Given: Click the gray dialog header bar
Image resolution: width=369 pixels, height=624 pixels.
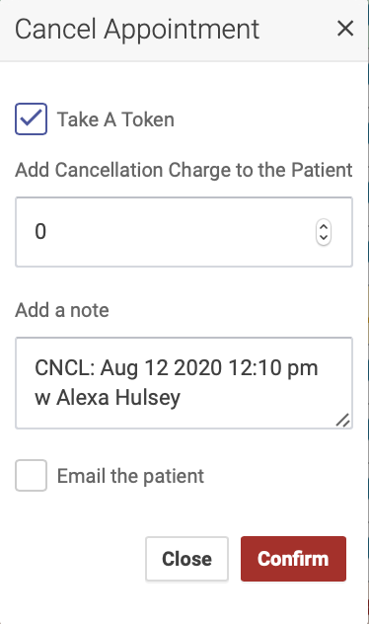Looking at the screenshot, I should (184, 31).
